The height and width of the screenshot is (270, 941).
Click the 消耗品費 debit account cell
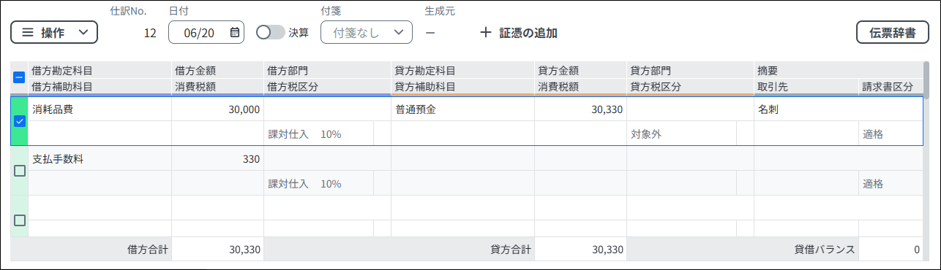[x=100, y=109]
